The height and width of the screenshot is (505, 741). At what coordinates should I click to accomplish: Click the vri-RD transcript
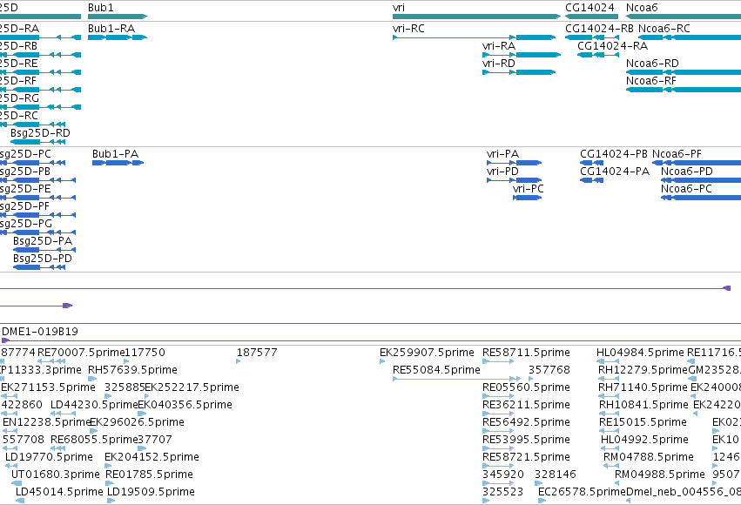click(519, 72)
